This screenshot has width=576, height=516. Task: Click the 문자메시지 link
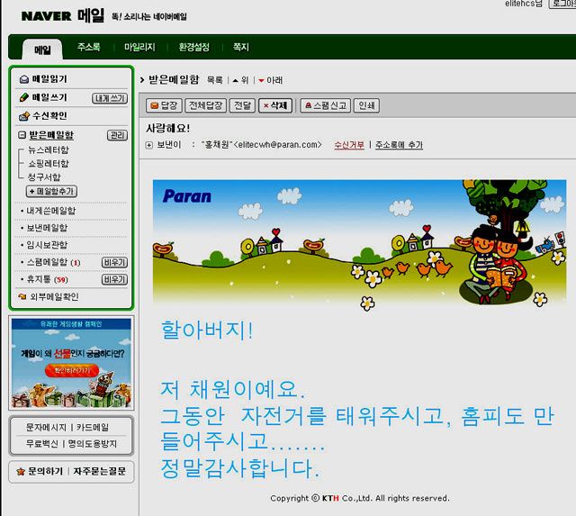coord(46,428)
